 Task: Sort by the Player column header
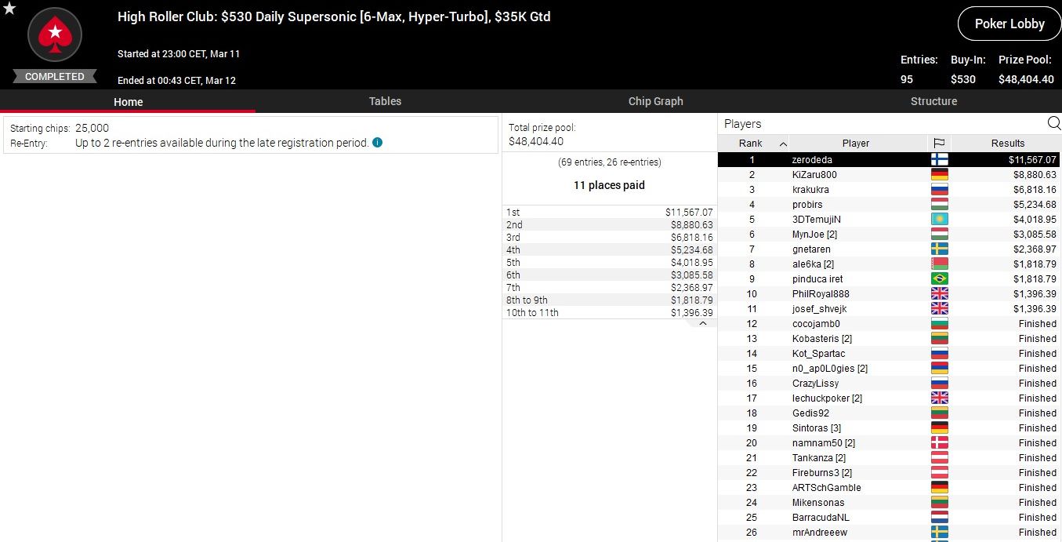pyautogui.click(x=855, y=144)
